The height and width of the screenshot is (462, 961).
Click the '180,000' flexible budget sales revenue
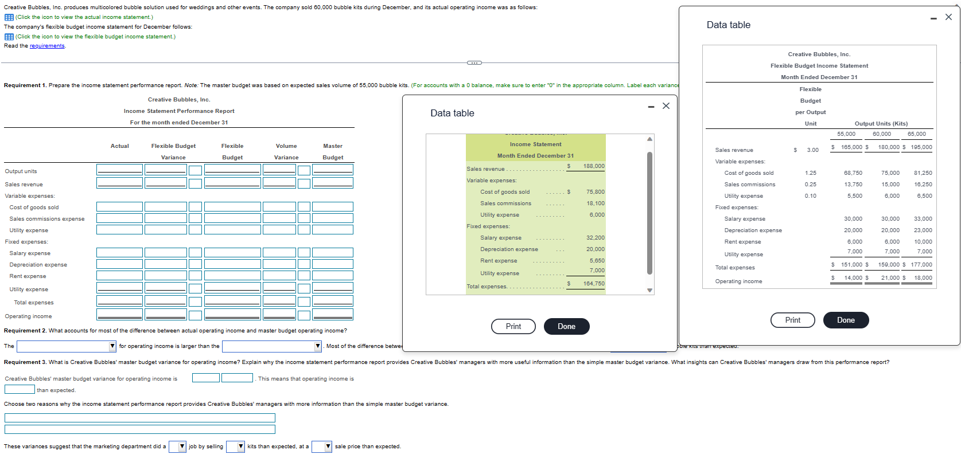pyautogui.click(x=889, y=147)
